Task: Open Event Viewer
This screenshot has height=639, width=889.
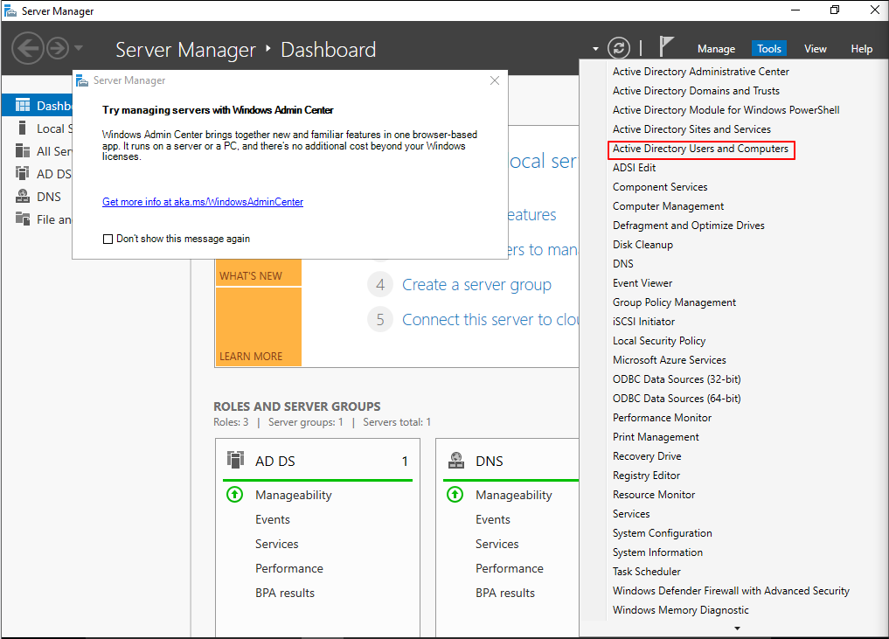Action: coord(642,283)
